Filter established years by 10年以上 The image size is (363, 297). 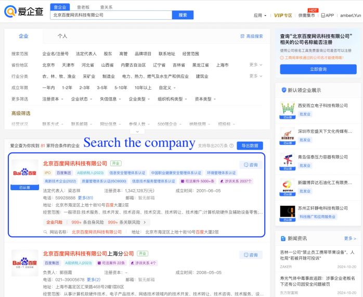[x=143, y=88]
